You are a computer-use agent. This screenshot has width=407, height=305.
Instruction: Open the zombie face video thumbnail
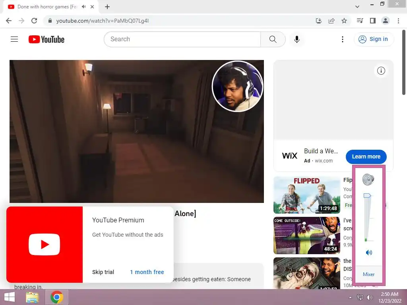pos(306,273)
